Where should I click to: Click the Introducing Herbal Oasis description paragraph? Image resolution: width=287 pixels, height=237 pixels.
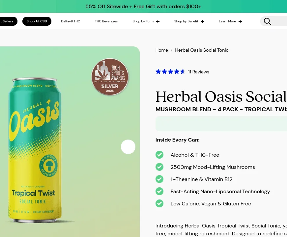pos(221,230)
